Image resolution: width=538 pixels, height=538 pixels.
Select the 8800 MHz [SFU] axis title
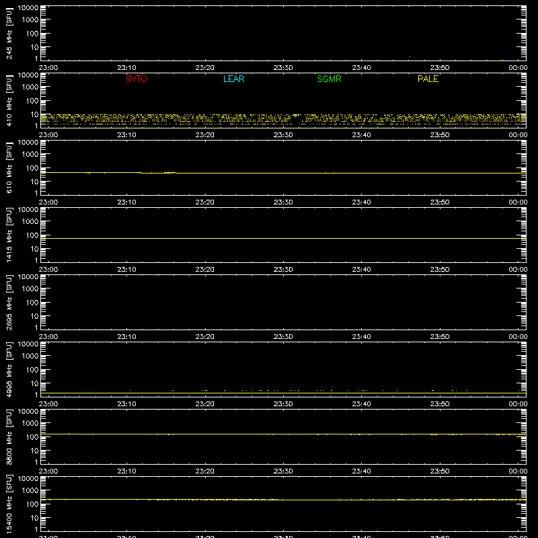click(9, 437)
